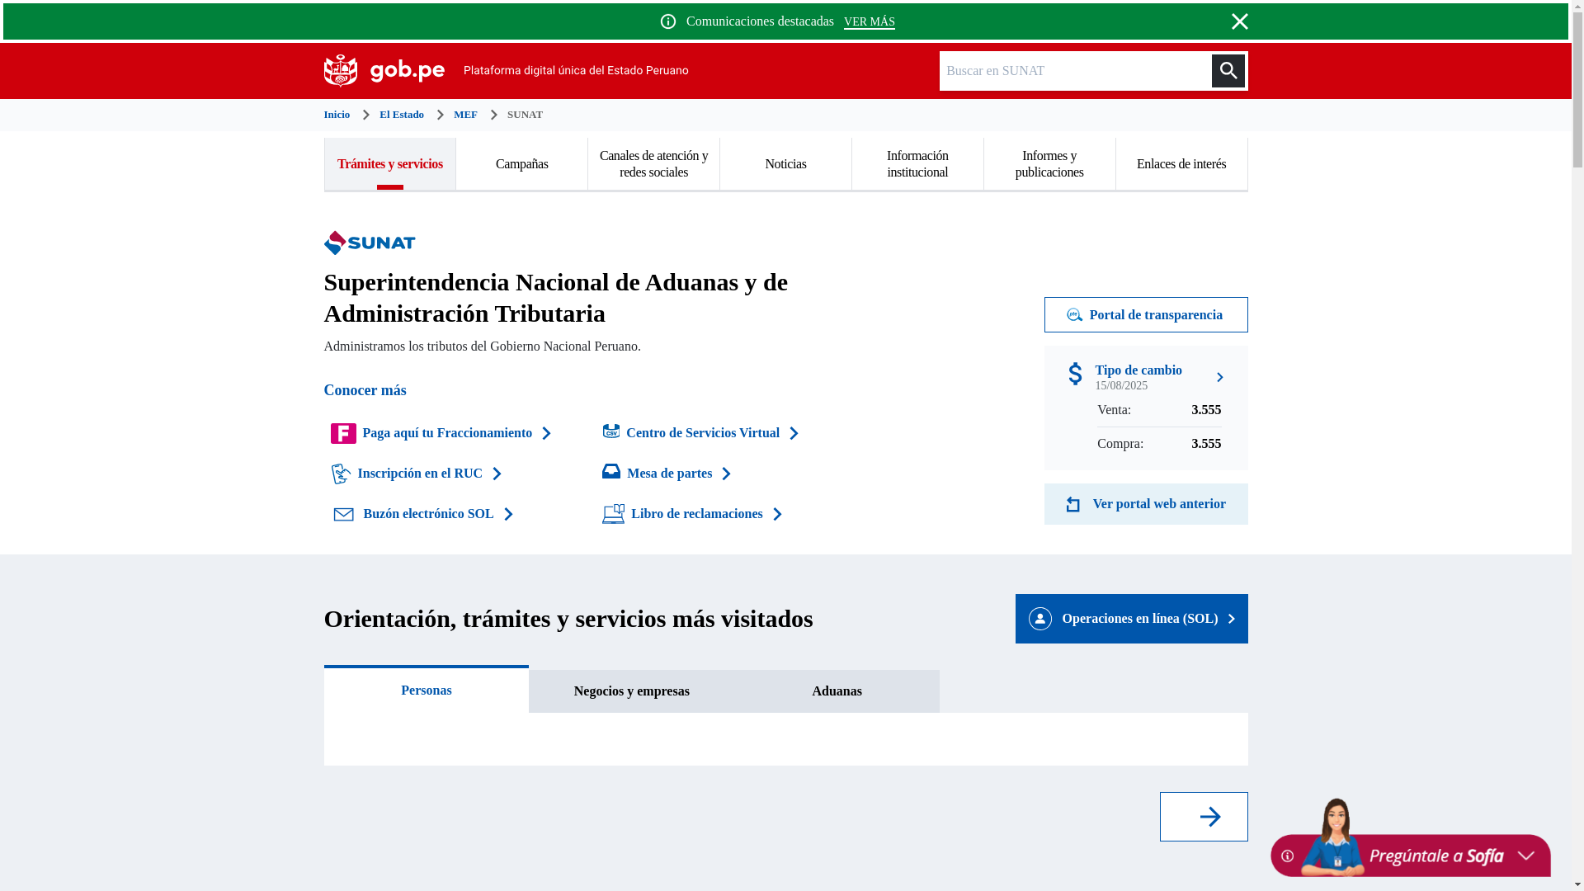1584x891 pixels.
Task: Close the Comunicaciones destacadas banner
Action: tap(1239, 21)
